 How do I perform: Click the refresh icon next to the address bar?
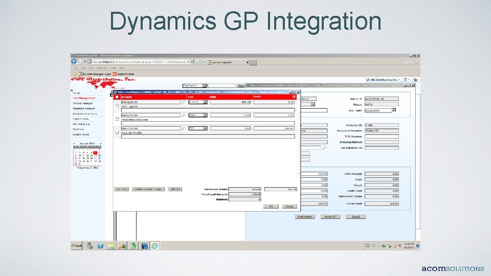point(203,62)
